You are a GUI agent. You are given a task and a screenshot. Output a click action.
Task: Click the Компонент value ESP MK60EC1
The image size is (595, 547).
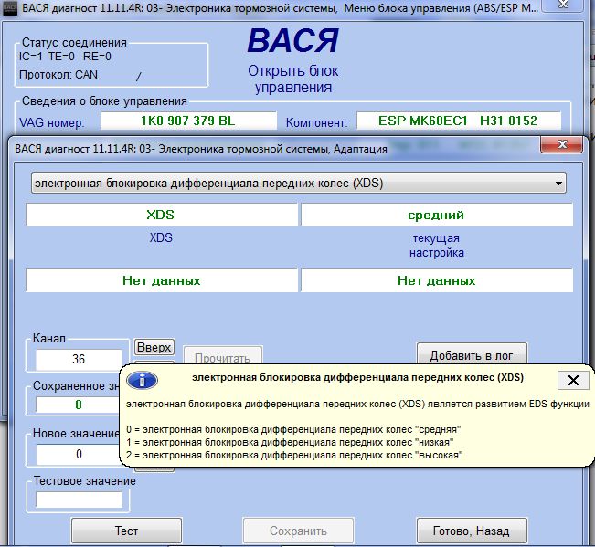coord(459,121)
